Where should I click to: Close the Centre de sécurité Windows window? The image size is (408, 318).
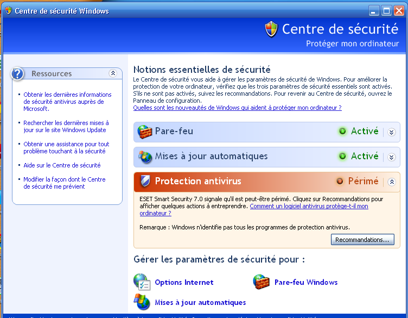click(x=399, y=11)
